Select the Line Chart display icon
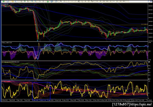This screenshot has width=153, height=107. click(28, 1)
